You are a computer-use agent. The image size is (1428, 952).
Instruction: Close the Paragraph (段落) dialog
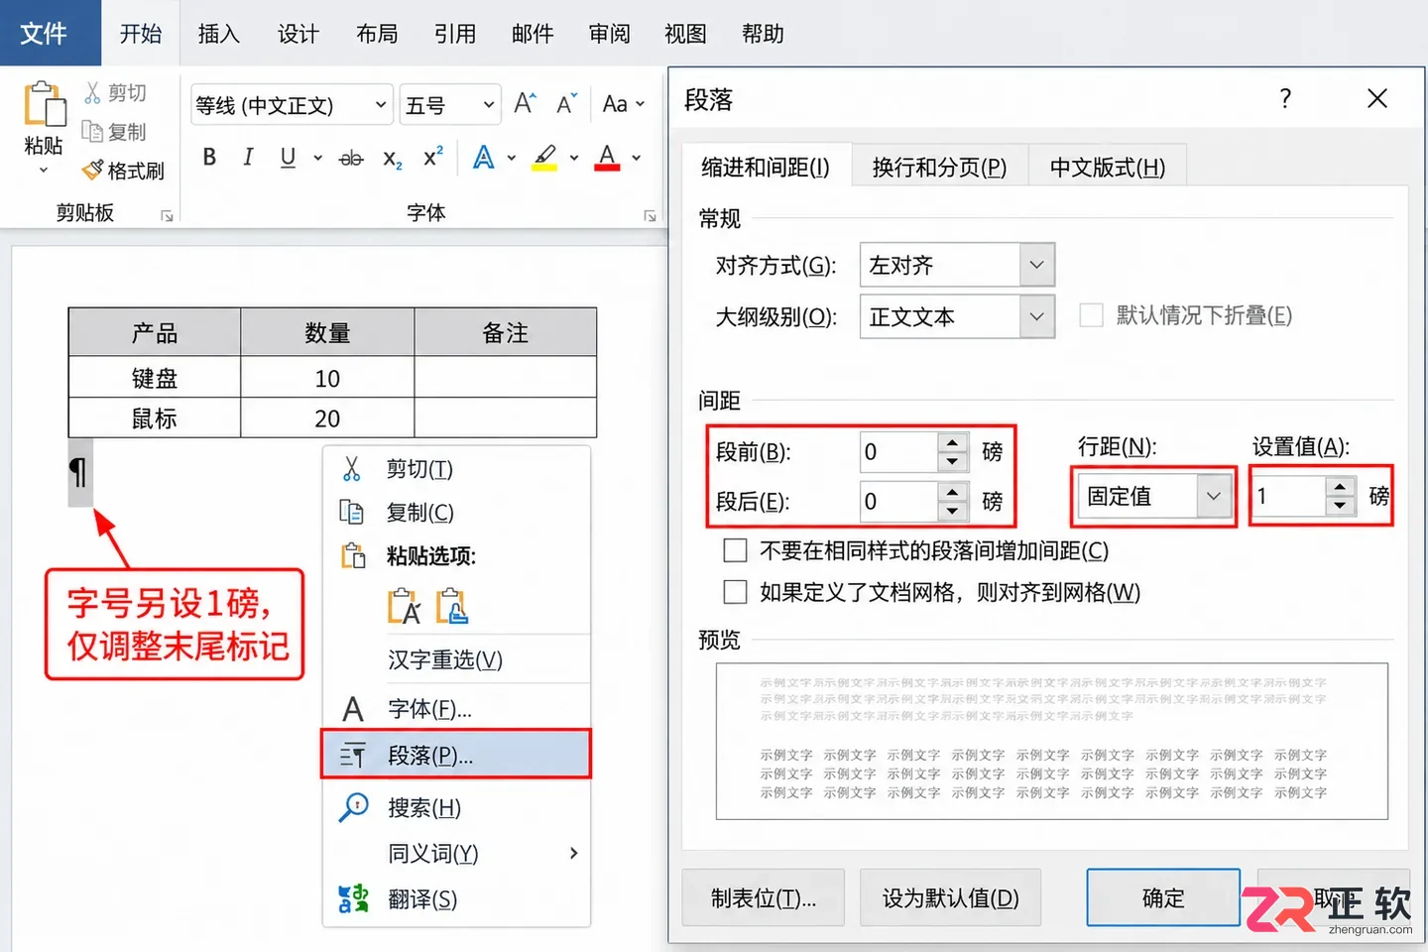coord(1377,98)
